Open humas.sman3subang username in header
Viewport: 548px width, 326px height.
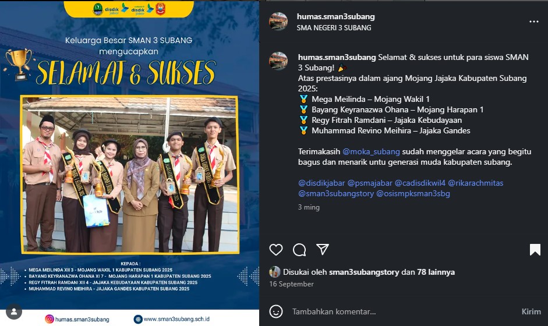[335, 16]
